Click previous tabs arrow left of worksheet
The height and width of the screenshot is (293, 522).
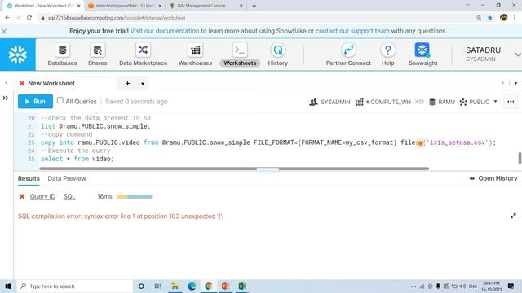[6, 83]
